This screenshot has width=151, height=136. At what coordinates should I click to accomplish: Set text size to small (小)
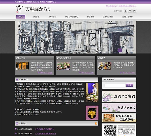pyautogui.click(x=125, y=11)
